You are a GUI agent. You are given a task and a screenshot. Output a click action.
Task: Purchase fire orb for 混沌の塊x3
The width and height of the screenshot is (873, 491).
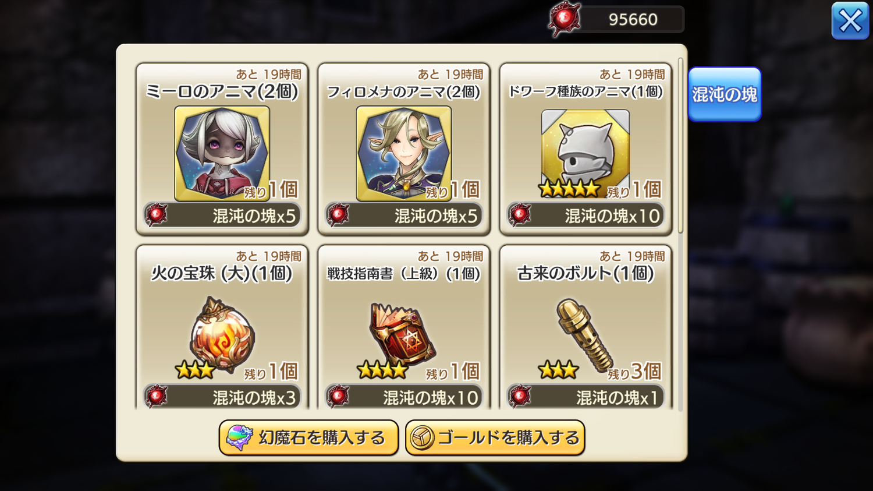click(x=222, y=397)
